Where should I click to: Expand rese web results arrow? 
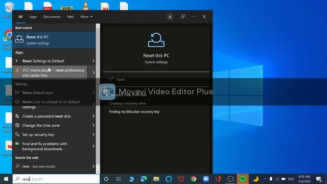point(94,166)
